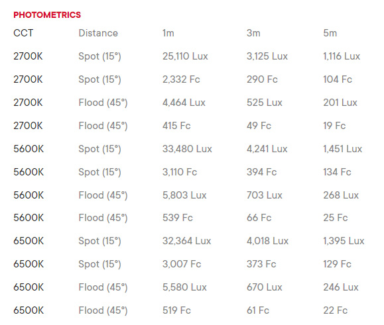This screenshot has width=384, height=325.
Task: Click the 25,110 Lux value
Action: point(185,56)
